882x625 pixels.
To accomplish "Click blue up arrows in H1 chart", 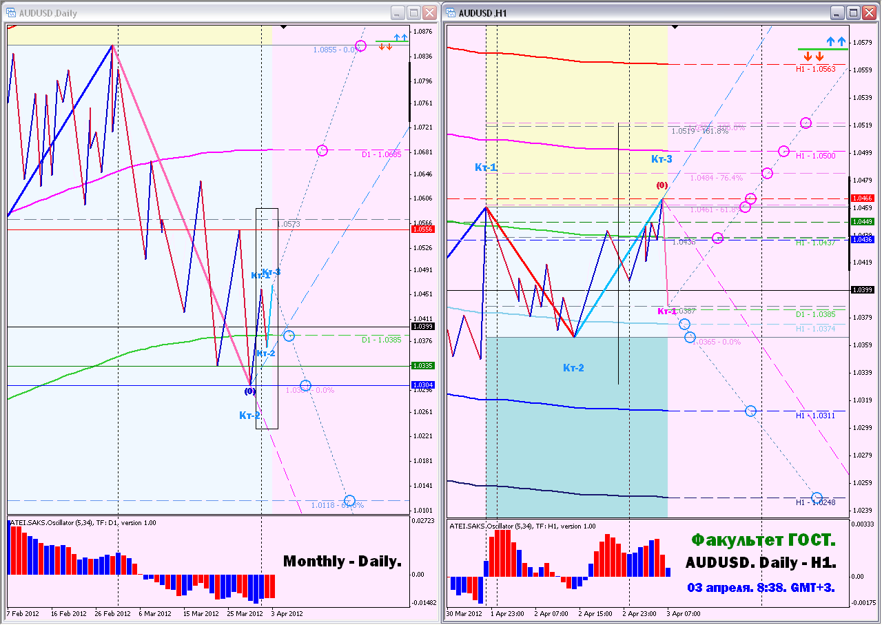I will tap(836, 42).
